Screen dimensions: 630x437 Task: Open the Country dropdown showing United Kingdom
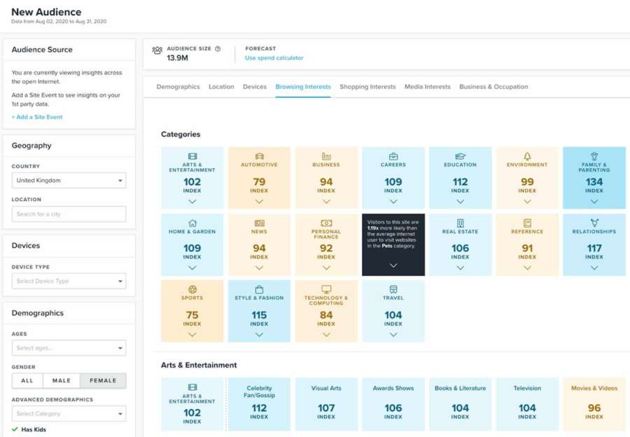pos(69,181)
